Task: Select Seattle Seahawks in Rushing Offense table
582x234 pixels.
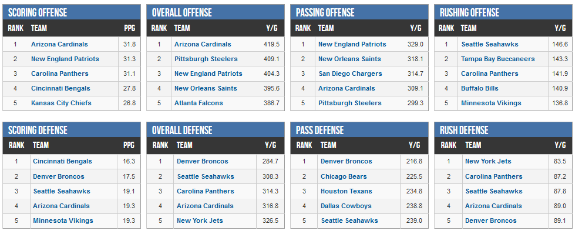Action: pos(490,44)
